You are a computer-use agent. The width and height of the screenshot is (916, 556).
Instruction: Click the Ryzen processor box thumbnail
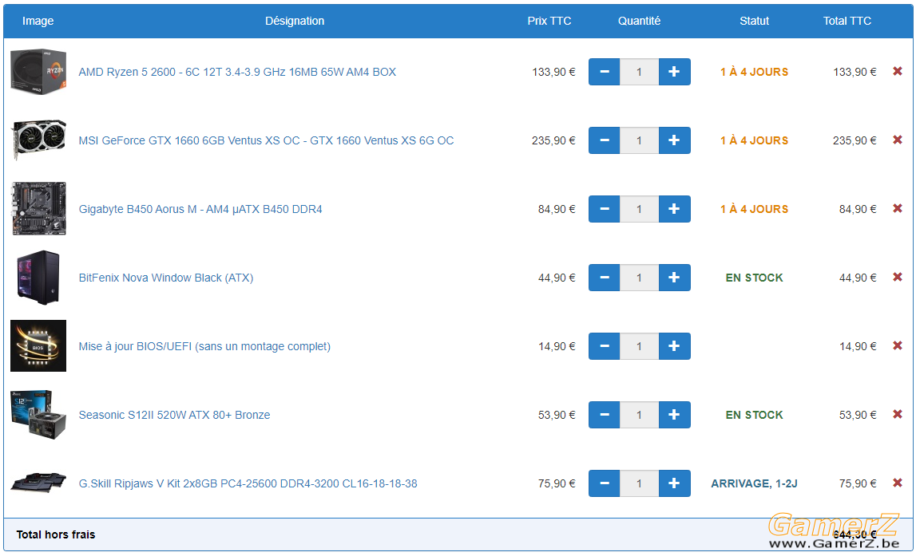[38, 72]
